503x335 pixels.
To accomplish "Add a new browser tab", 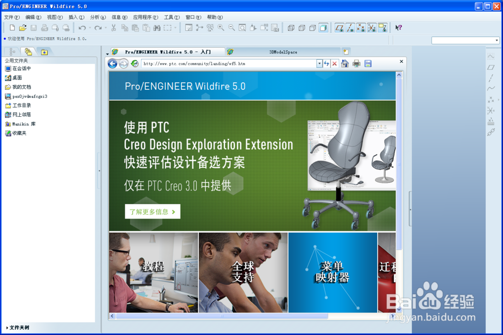I will pos(346,52).
